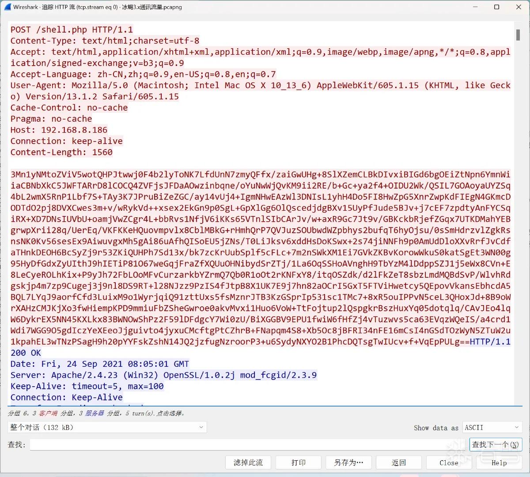Open the 整个对话 (132 kB) conversation dropdown
Screen dimensions: 530x477
(107, 427)
